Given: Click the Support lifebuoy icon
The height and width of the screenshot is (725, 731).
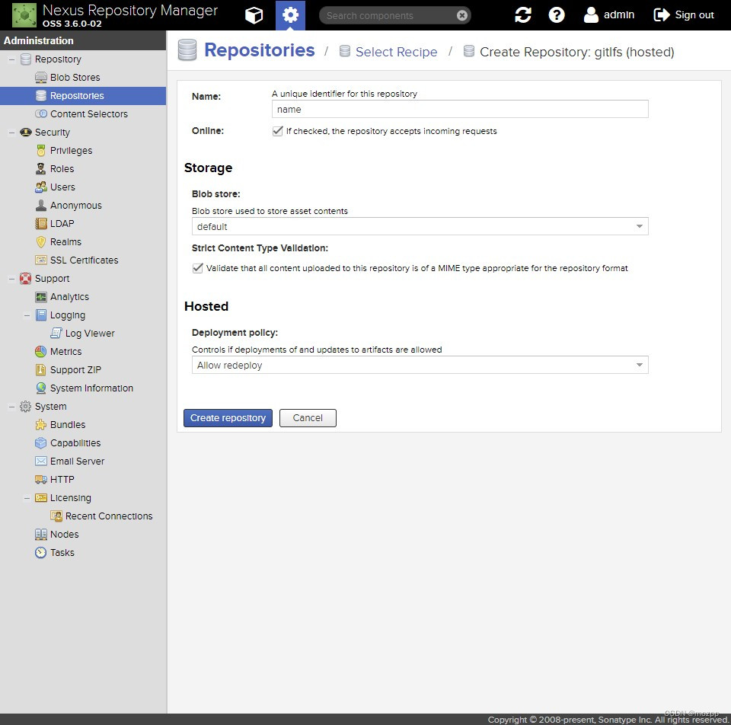Looking at the screenshot, I should click(26, 279).
